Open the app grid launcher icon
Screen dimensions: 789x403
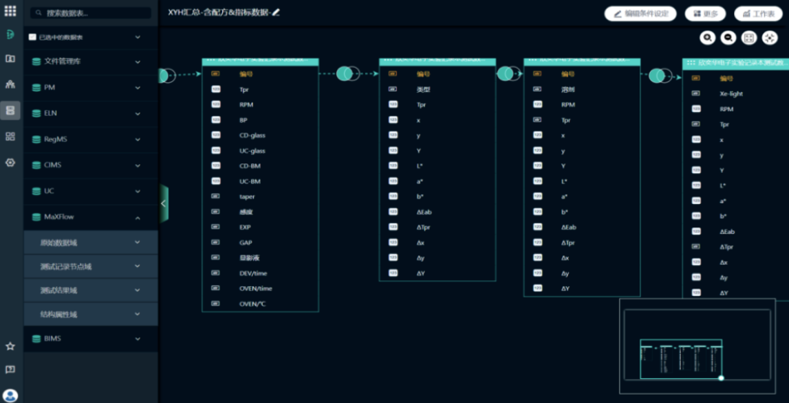click(10, 11)
